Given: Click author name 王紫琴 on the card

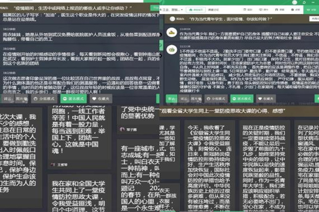Looking at the screenshot, I should 63,165.
